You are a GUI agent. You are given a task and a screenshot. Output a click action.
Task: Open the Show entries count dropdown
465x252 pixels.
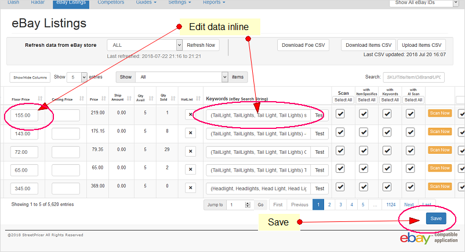(x=77, y=77)
